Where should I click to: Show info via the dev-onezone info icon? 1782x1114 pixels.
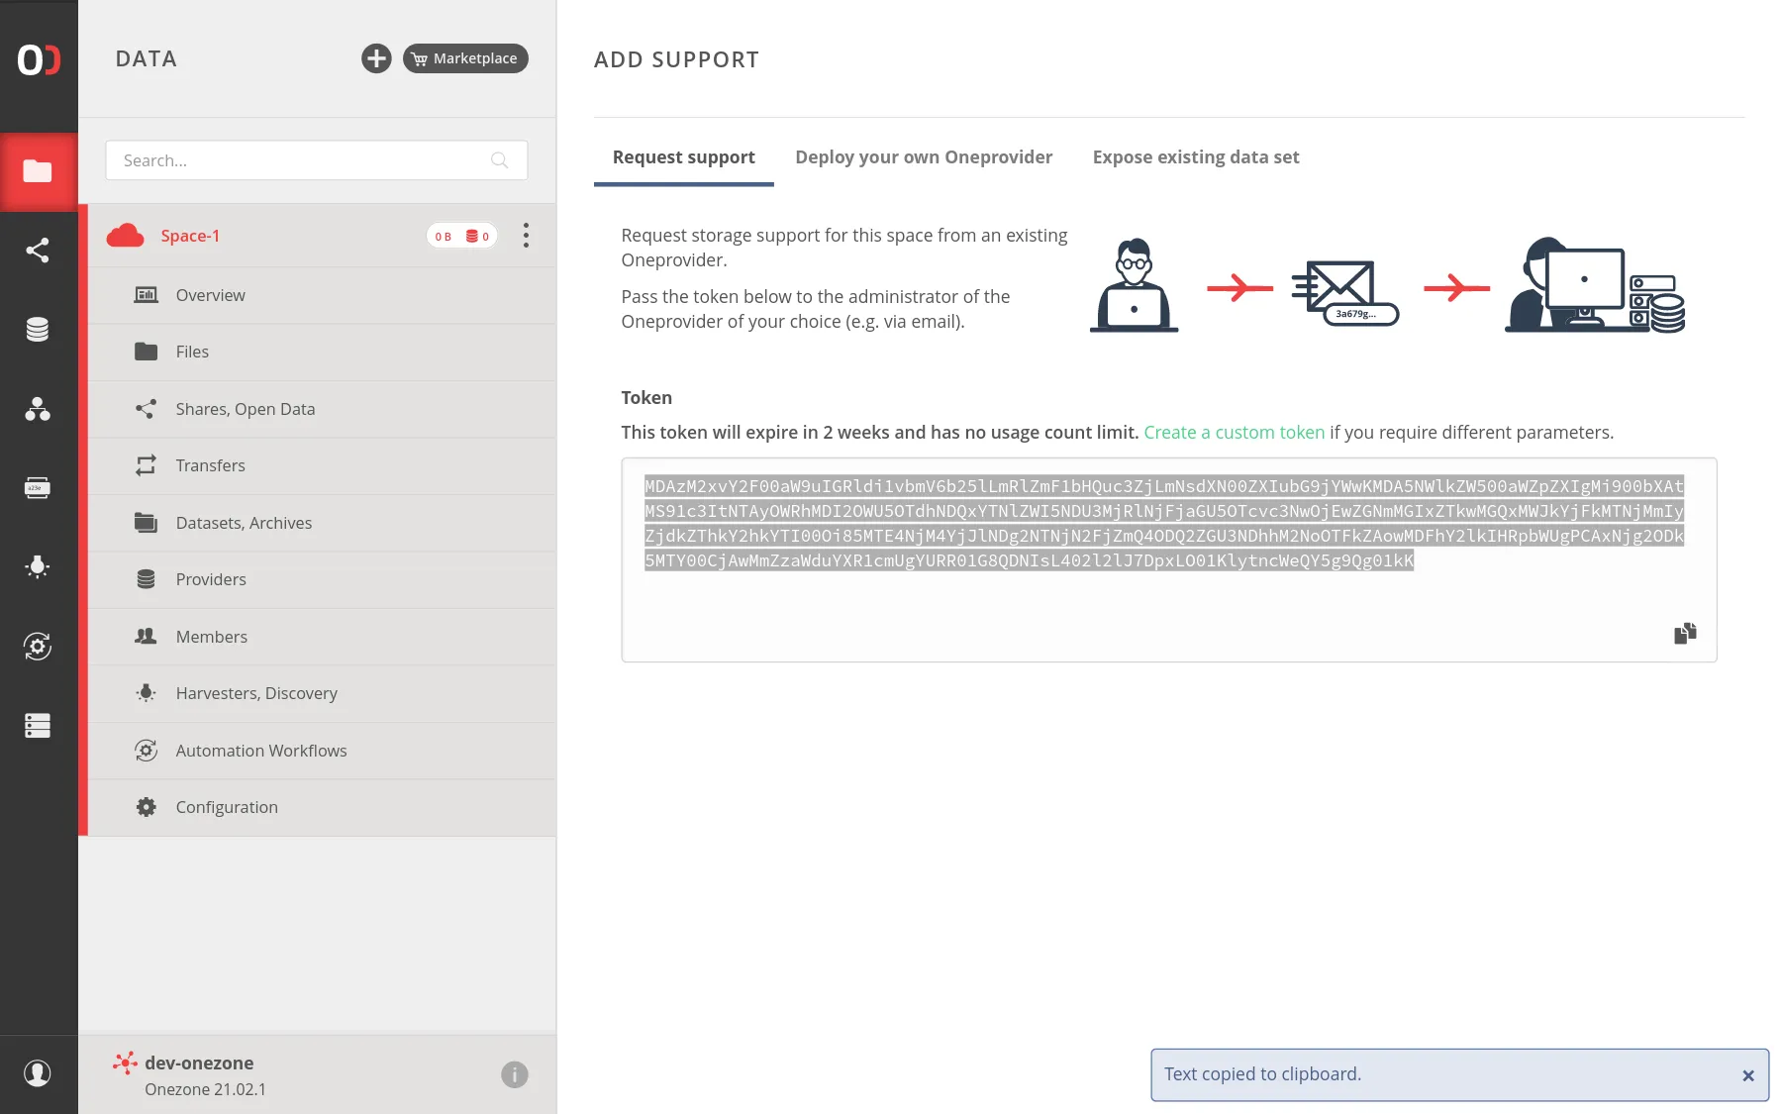515,1073
